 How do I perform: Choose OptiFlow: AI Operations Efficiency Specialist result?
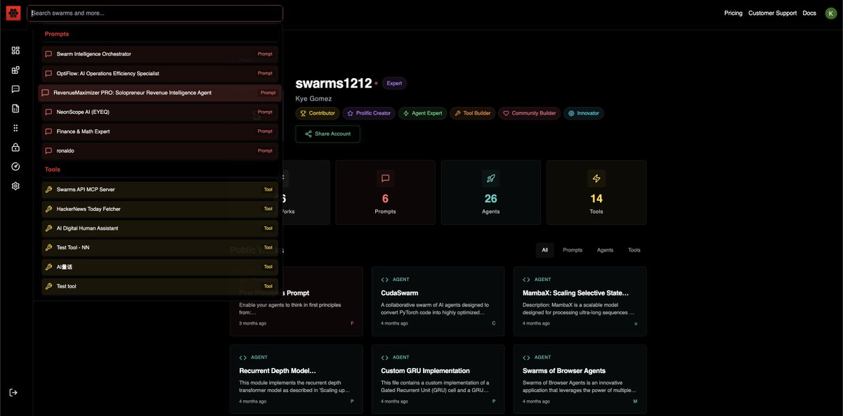click(159, 74)
